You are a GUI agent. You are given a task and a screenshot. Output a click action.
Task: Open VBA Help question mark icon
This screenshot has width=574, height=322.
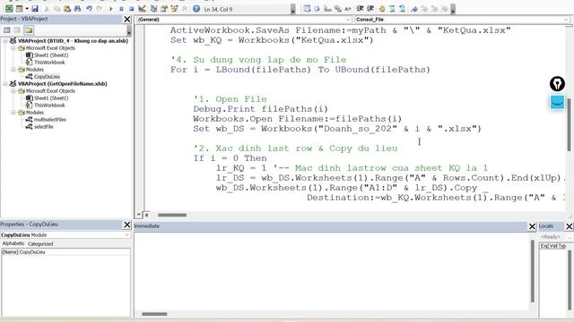point(196,9)
